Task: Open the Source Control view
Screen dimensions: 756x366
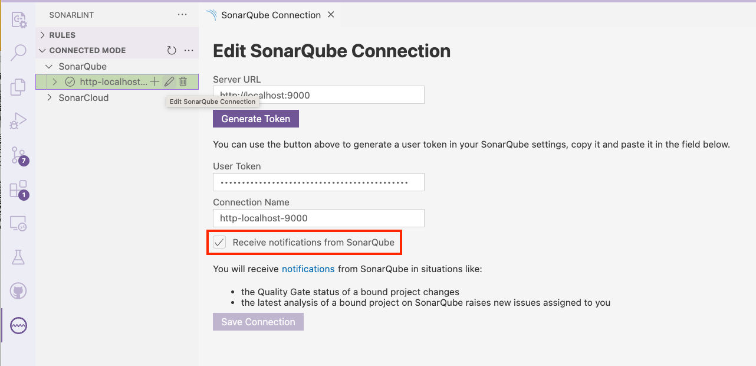Action: pos(19,155)
